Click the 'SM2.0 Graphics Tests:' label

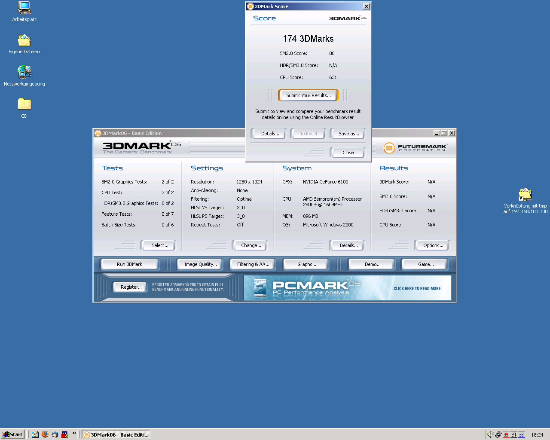click(125, 182)
